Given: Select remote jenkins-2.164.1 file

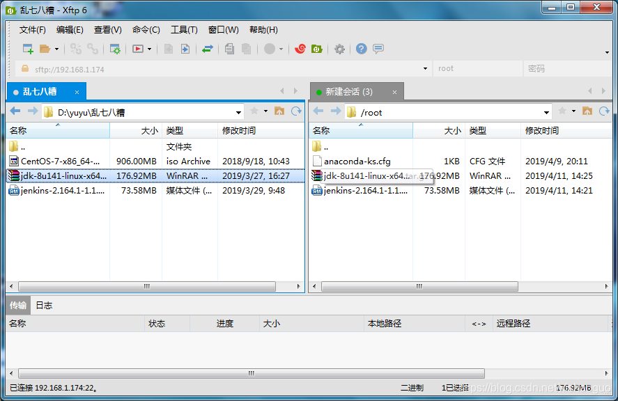Looking at the screenshot, I should click(461, 191).
